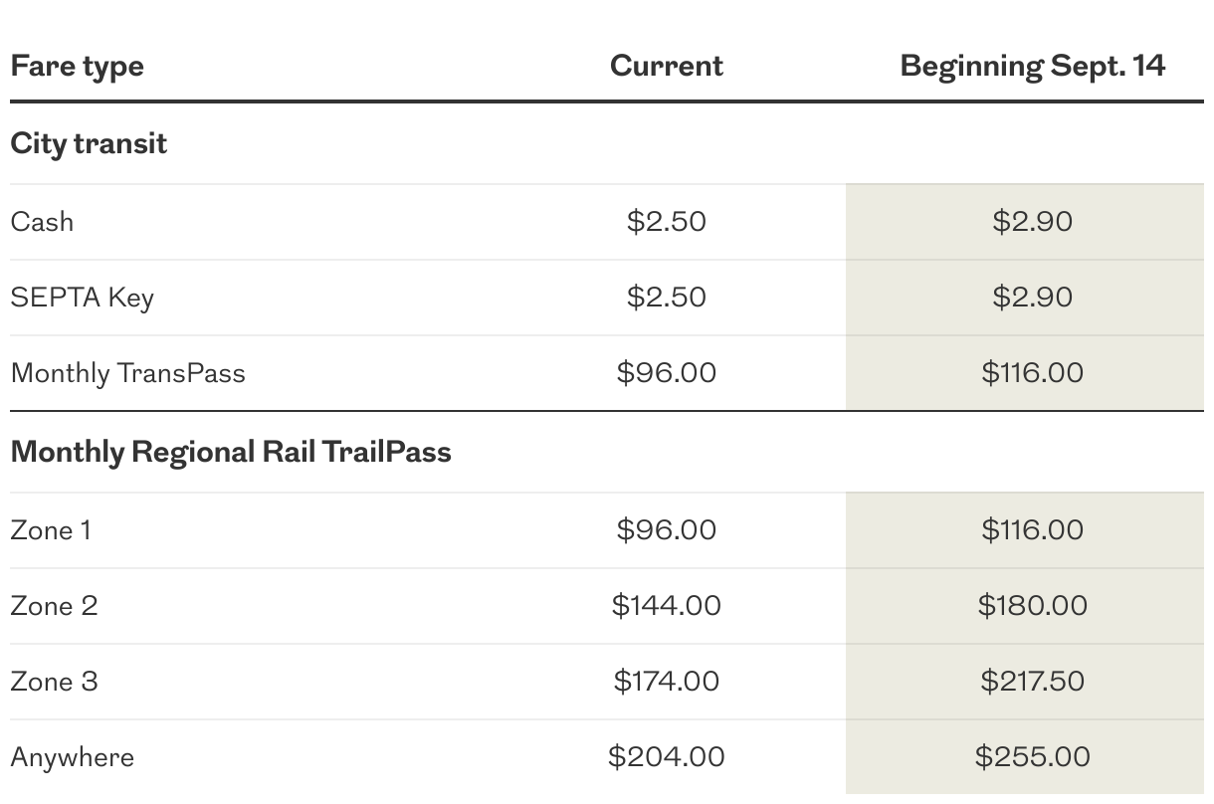
Task: Select the Zone 3 row label
Action: (54, 682)
